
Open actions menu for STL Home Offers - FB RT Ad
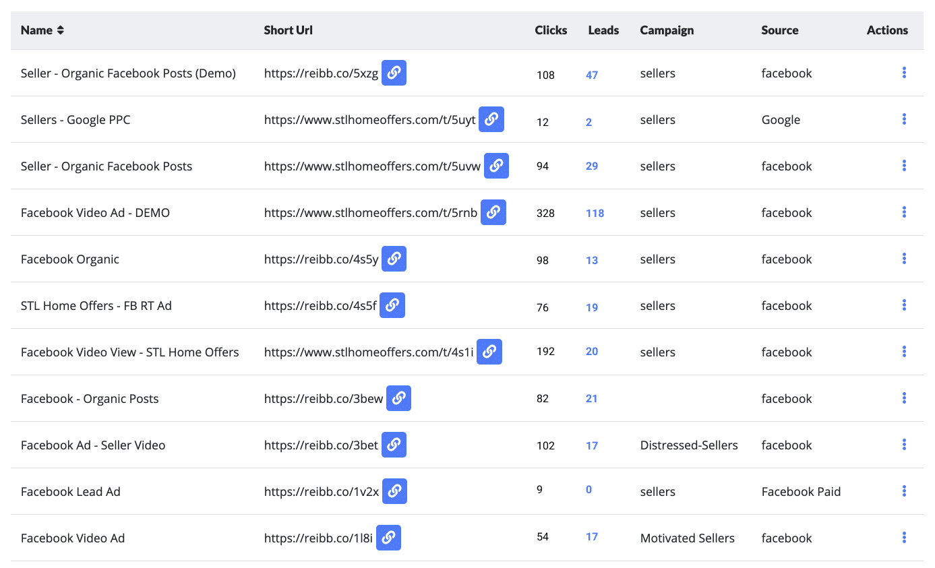(x=904, y=305)
